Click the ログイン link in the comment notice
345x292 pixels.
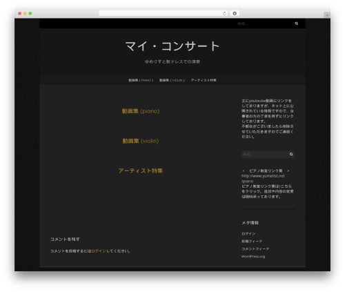(x=99, y=251)
